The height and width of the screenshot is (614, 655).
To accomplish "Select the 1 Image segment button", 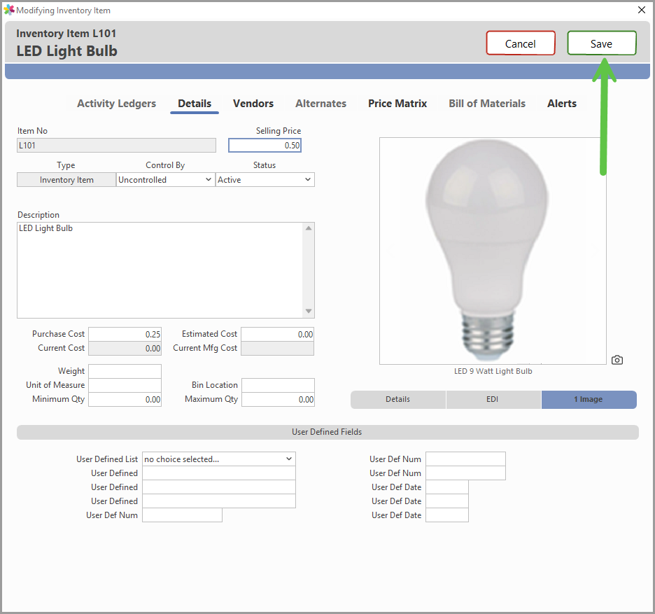I will 589,399.
